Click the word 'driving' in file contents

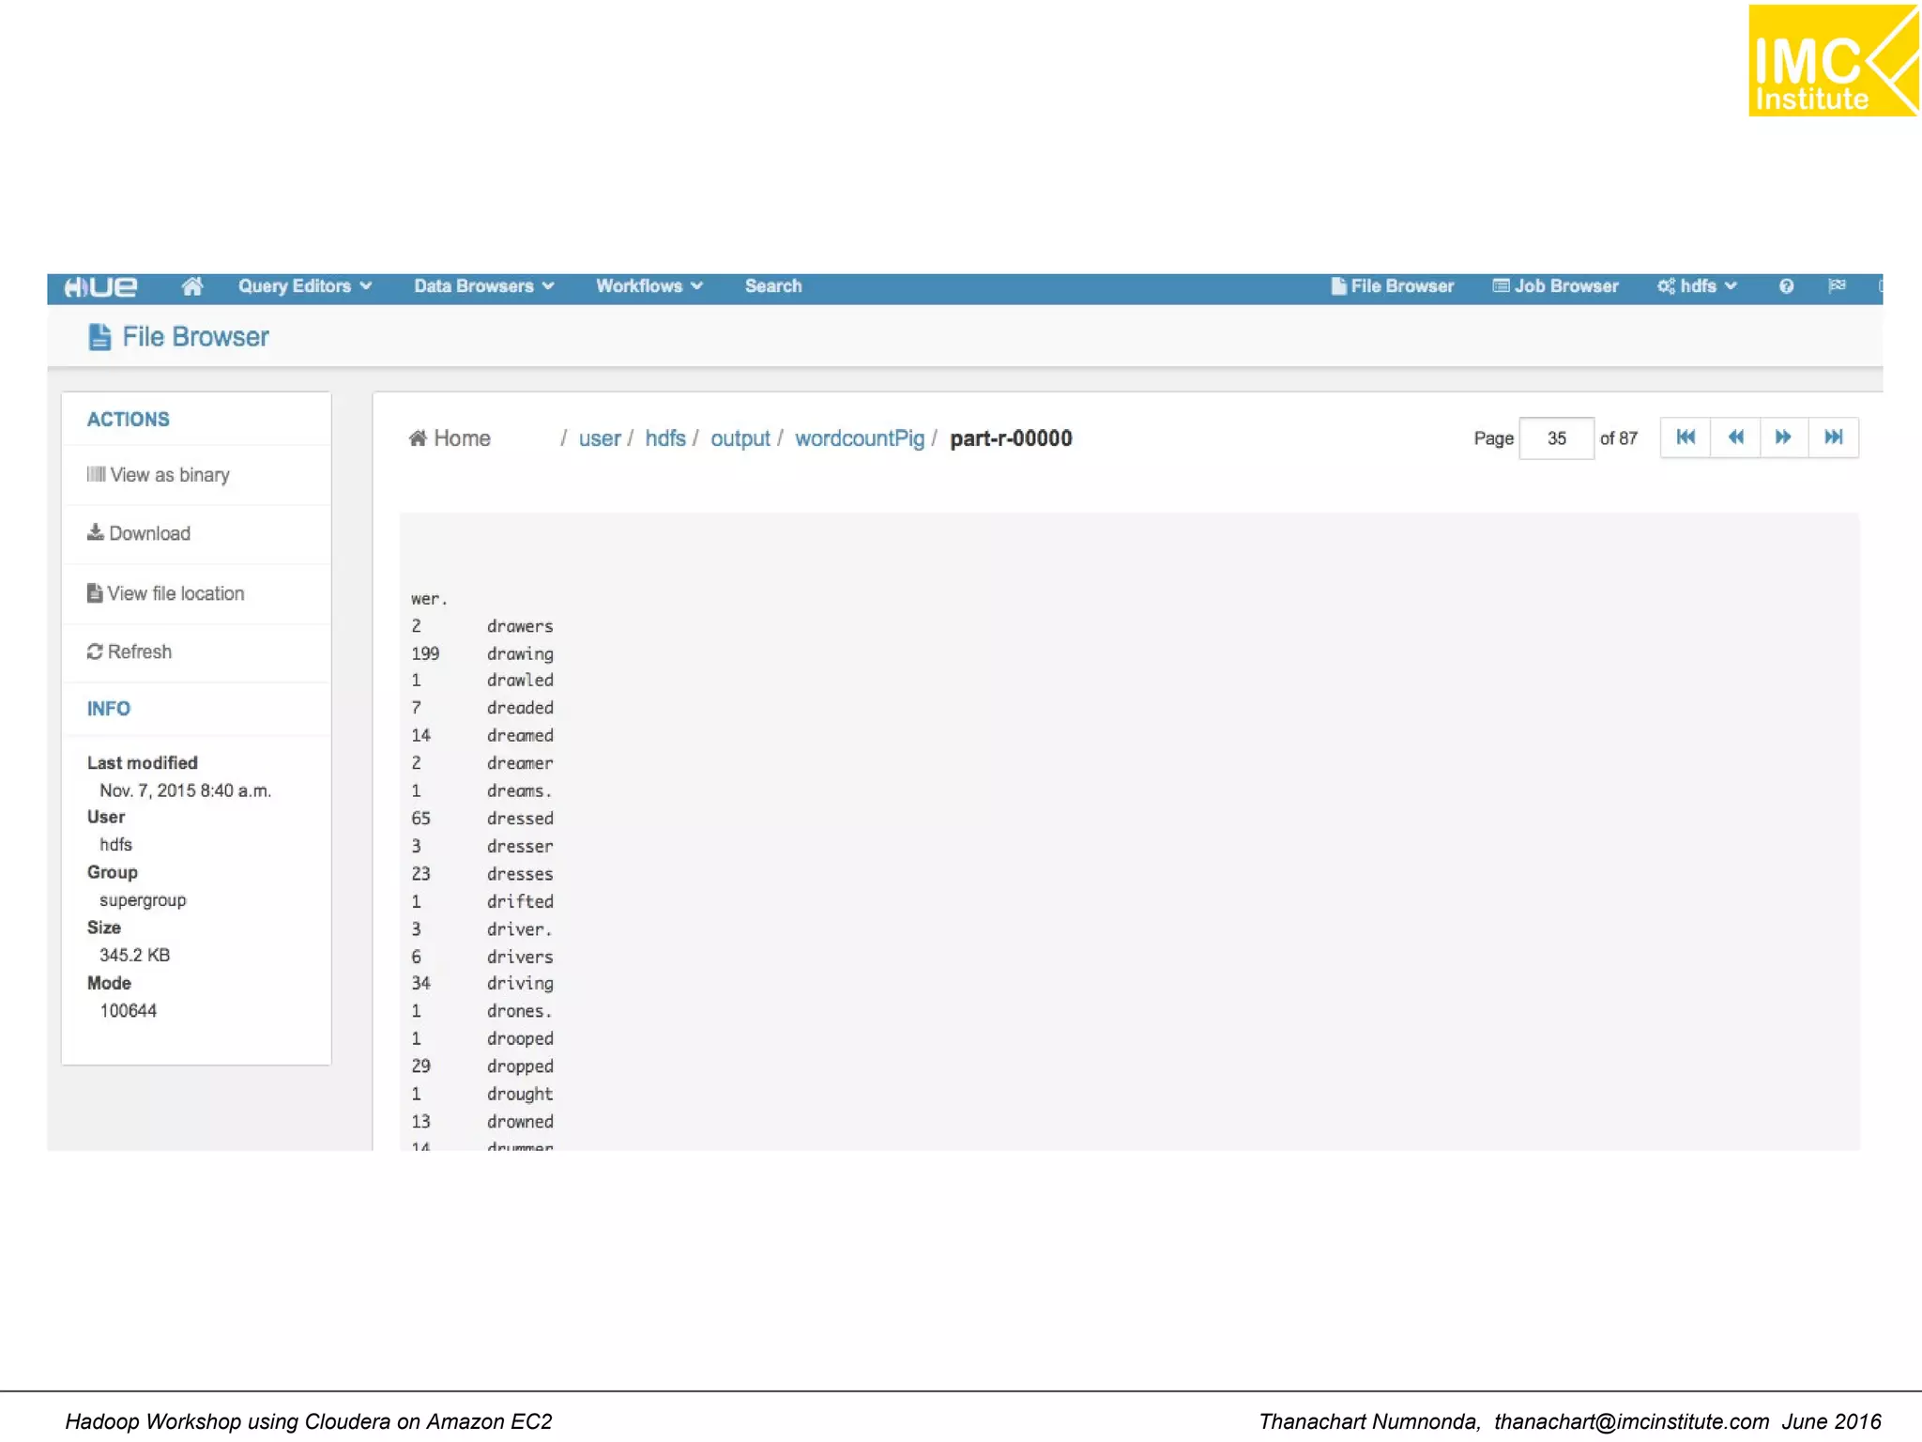[x=520, y=984]
